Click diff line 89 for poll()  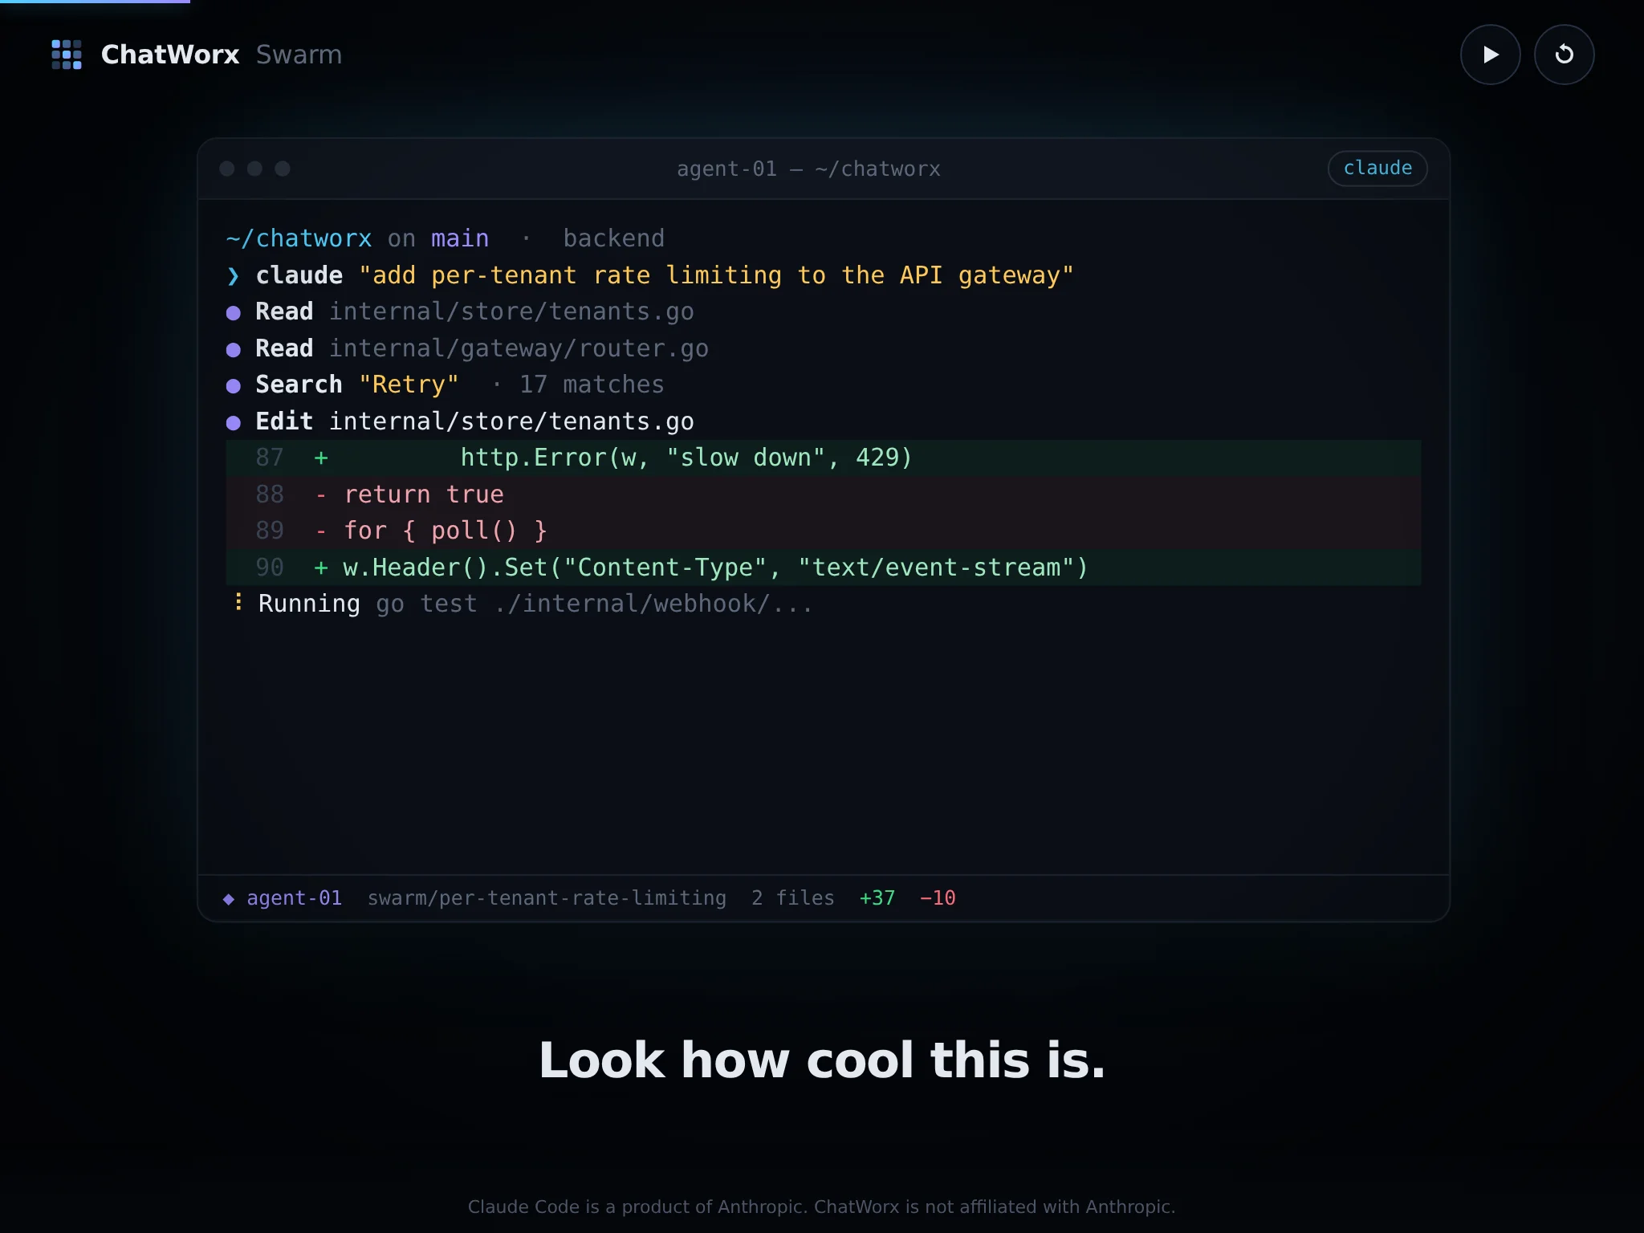(x=823, y=531)
